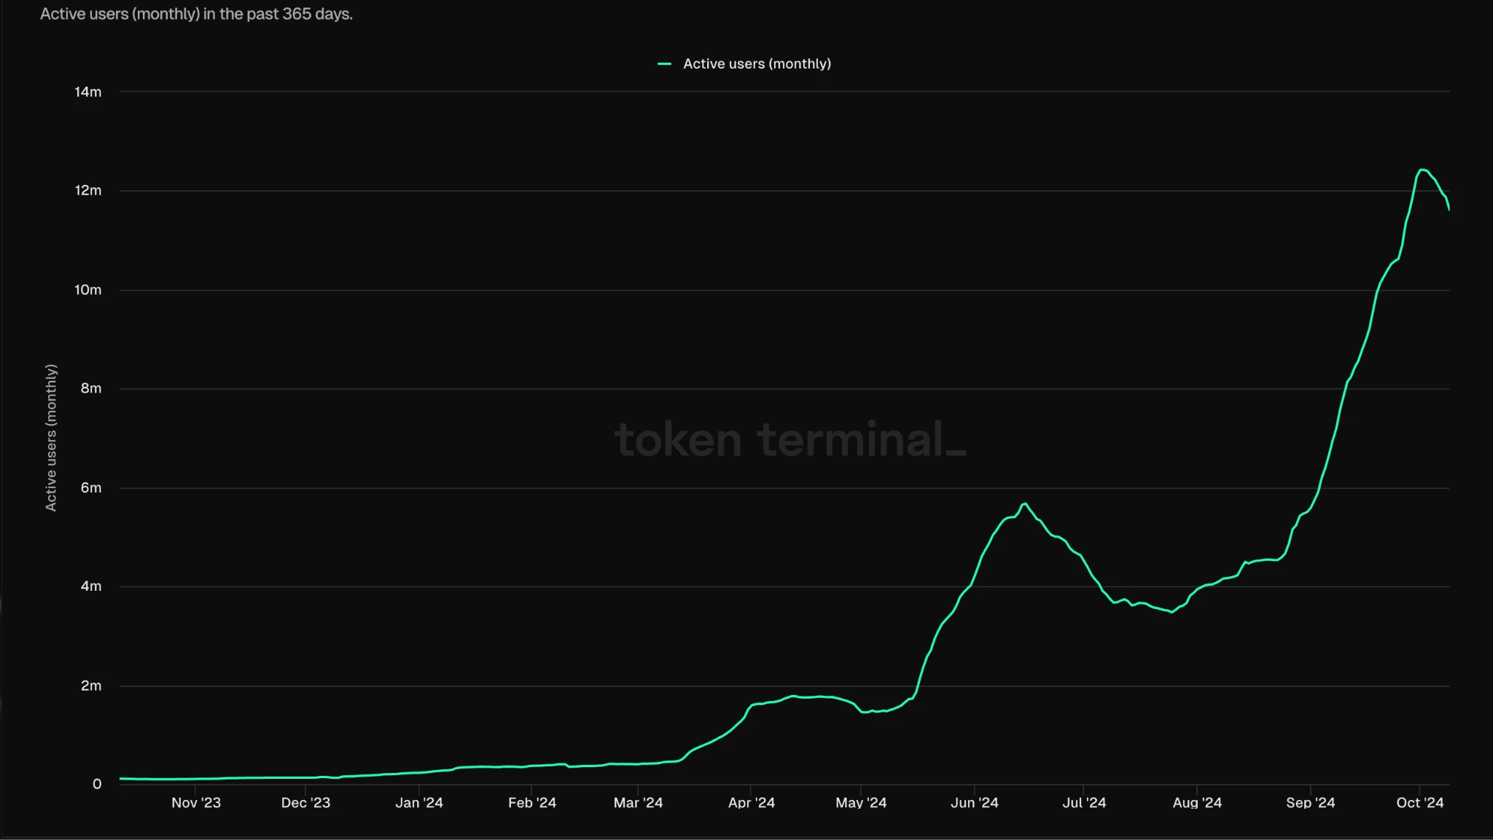
Task: Select the Aug '24 x-axis label
Action: [x=1196, y=802]
